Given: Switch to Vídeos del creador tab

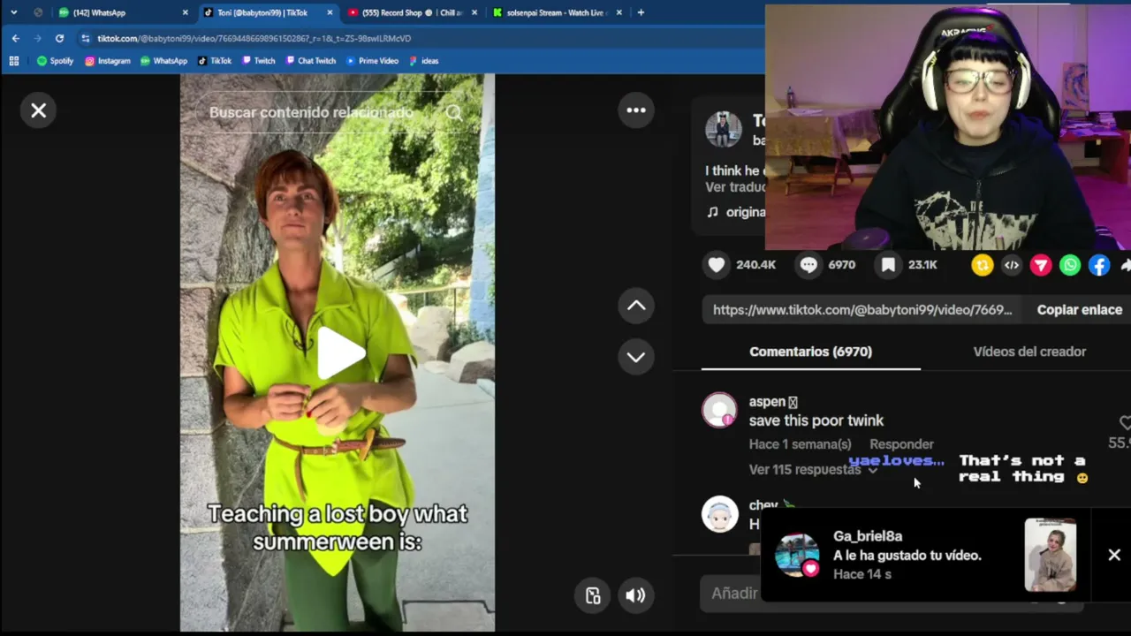Looking at the screenshot, I should pyautogui.click(x=1029, y=352).
